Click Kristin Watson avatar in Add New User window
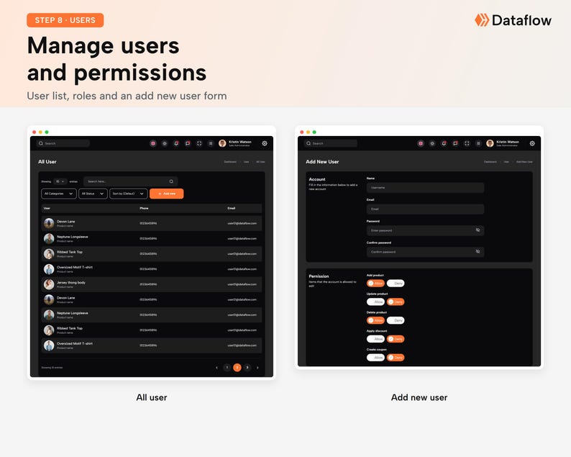 (490, 144)
